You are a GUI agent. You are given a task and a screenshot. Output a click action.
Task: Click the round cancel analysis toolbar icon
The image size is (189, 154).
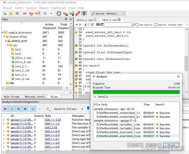click(x=45, y=14)
